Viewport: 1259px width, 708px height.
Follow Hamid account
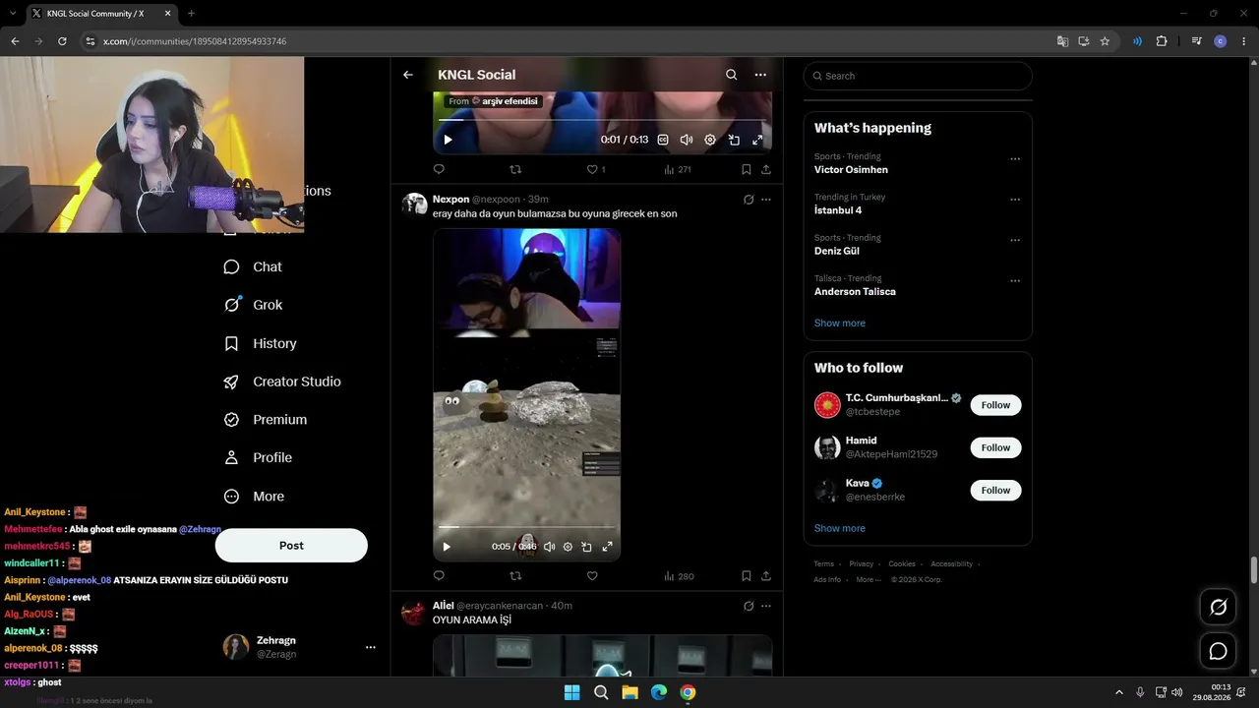pyautogui.click(x=995, y=447)
